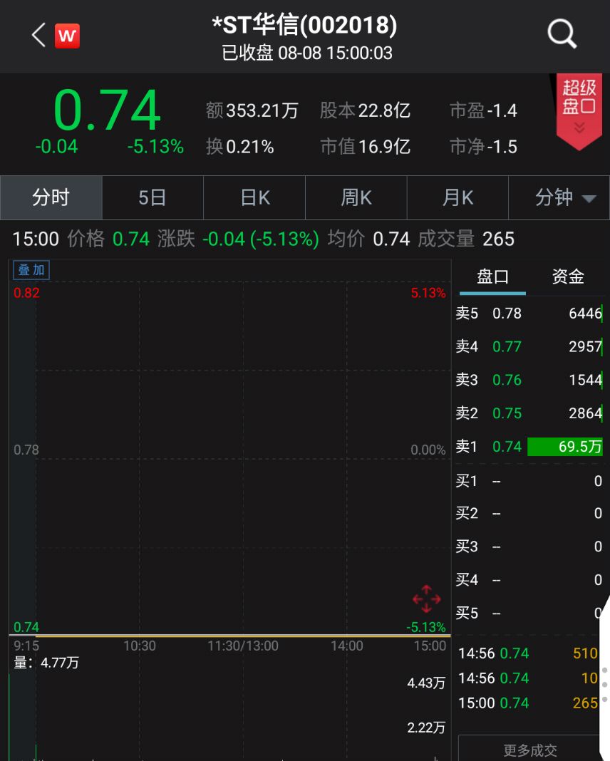Switch to the 日K tab
The image size is (610, 761).
click(x=254, y=197)
